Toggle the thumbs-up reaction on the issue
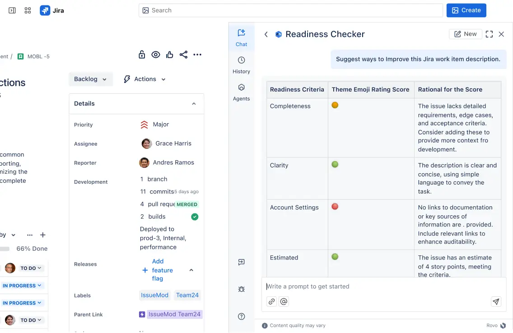 point(169,54)
